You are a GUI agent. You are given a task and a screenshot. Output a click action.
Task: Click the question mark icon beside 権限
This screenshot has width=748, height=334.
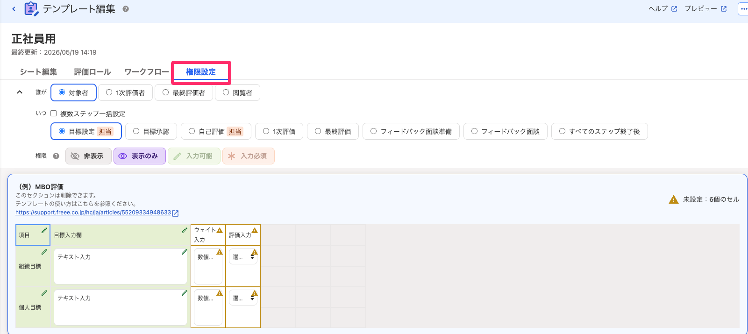(x=56, y=156)
